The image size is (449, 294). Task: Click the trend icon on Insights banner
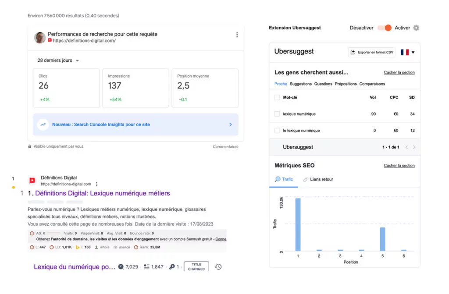click(x=43, y=124)
